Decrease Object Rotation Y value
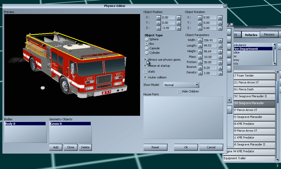 click(x=200, y=23)
